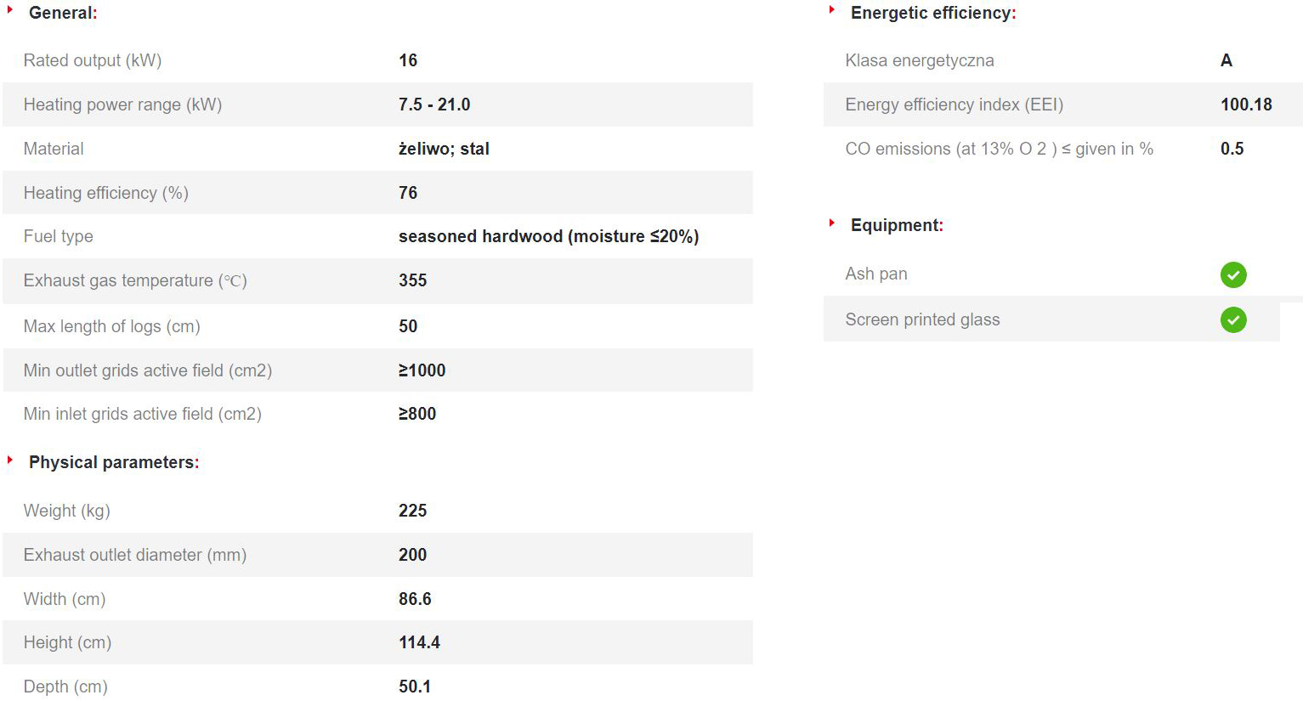This screenshot has width=1303, height=712.
Task: Select the Material value żeliwo; stal
Action: point(444,149)
